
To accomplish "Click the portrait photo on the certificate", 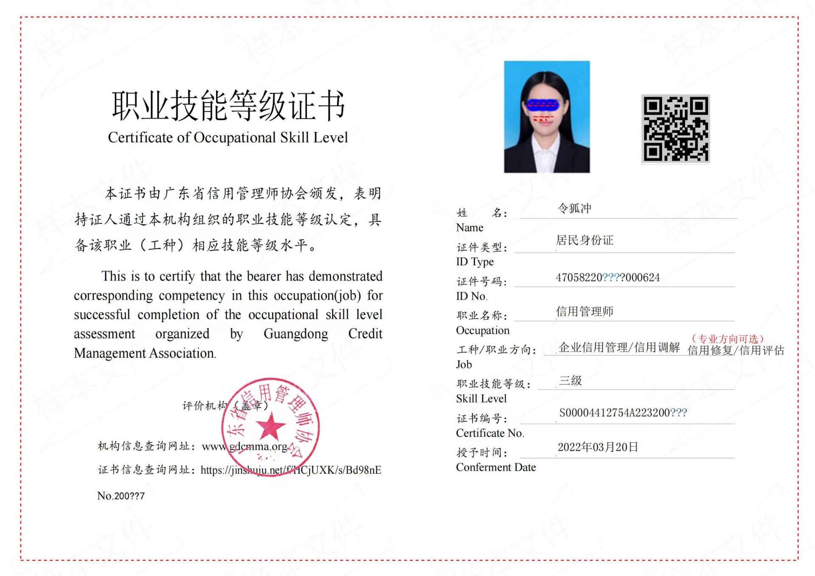I will (x=547, y=117).
